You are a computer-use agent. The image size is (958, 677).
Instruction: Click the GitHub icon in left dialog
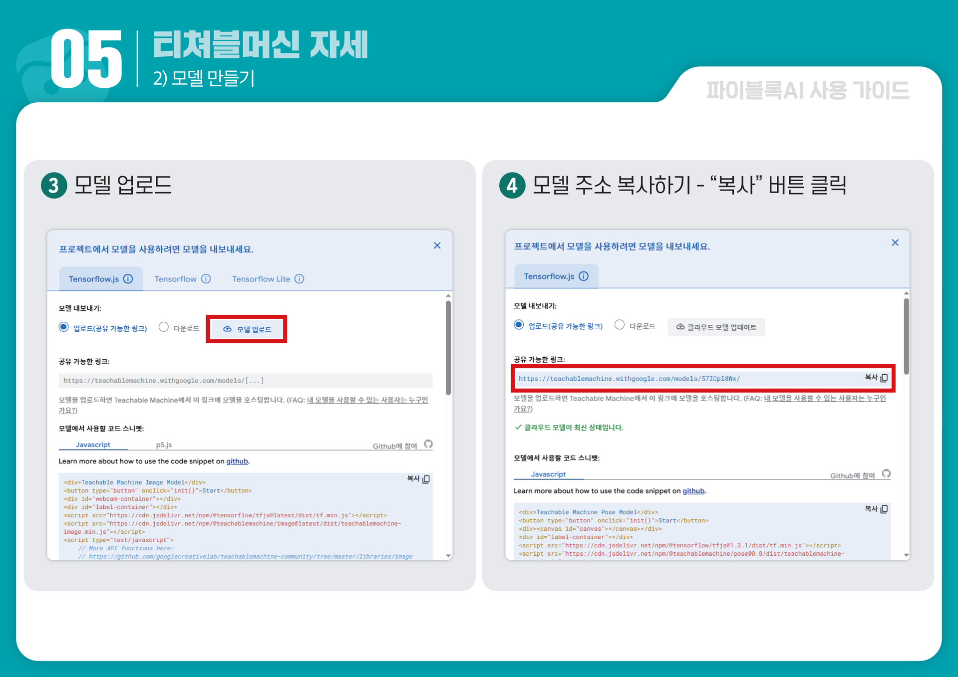[428, 444]
